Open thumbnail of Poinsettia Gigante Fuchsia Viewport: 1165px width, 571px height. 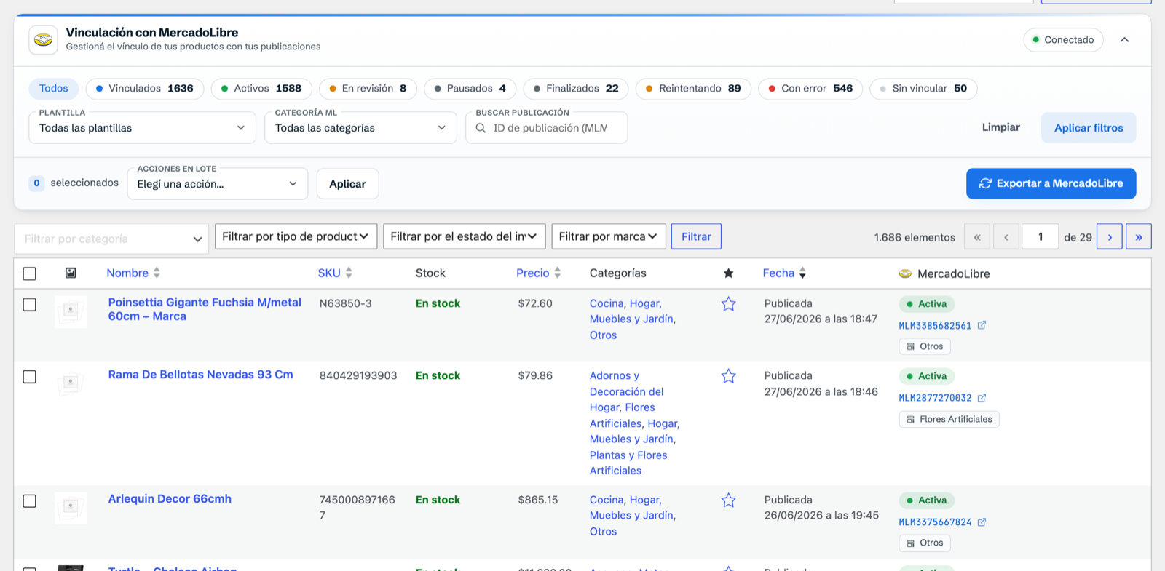[x=71, y=311]
